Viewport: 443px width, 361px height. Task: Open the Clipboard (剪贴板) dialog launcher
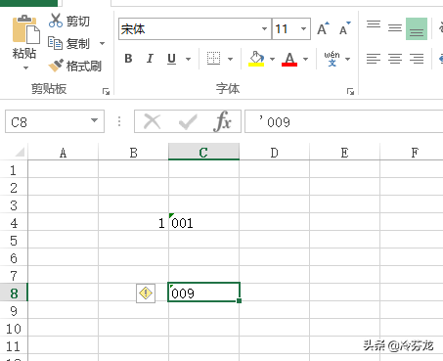(106, 91)
